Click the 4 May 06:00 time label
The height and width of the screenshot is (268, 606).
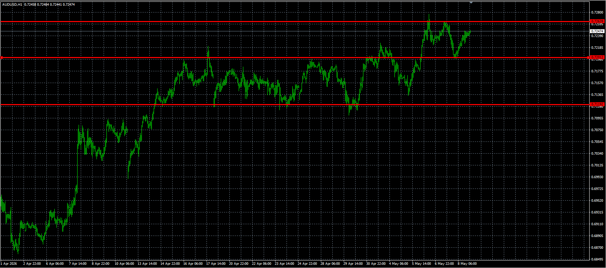click(398, 264)
